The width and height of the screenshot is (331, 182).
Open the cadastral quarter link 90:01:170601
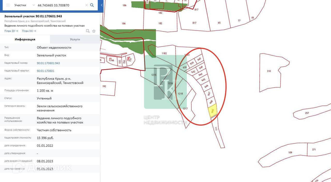tap(46, 71)
